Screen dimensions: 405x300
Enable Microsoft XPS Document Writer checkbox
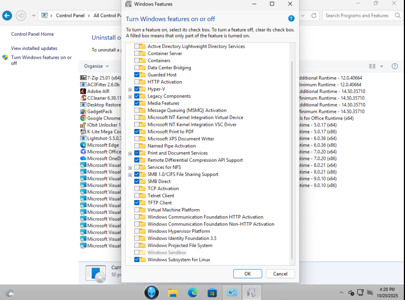(137, 139)
